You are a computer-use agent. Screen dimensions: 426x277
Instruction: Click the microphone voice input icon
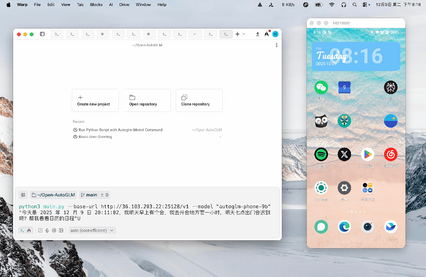click(47, 230)
